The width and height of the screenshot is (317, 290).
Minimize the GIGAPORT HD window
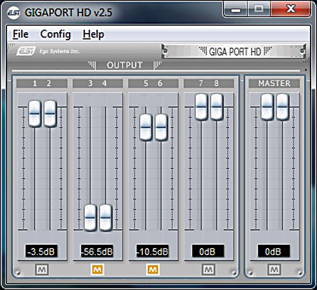pyautogui.click(x=235, y=10)
